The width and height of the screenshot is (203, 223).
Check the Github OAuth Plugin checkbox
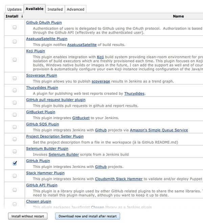15,27
